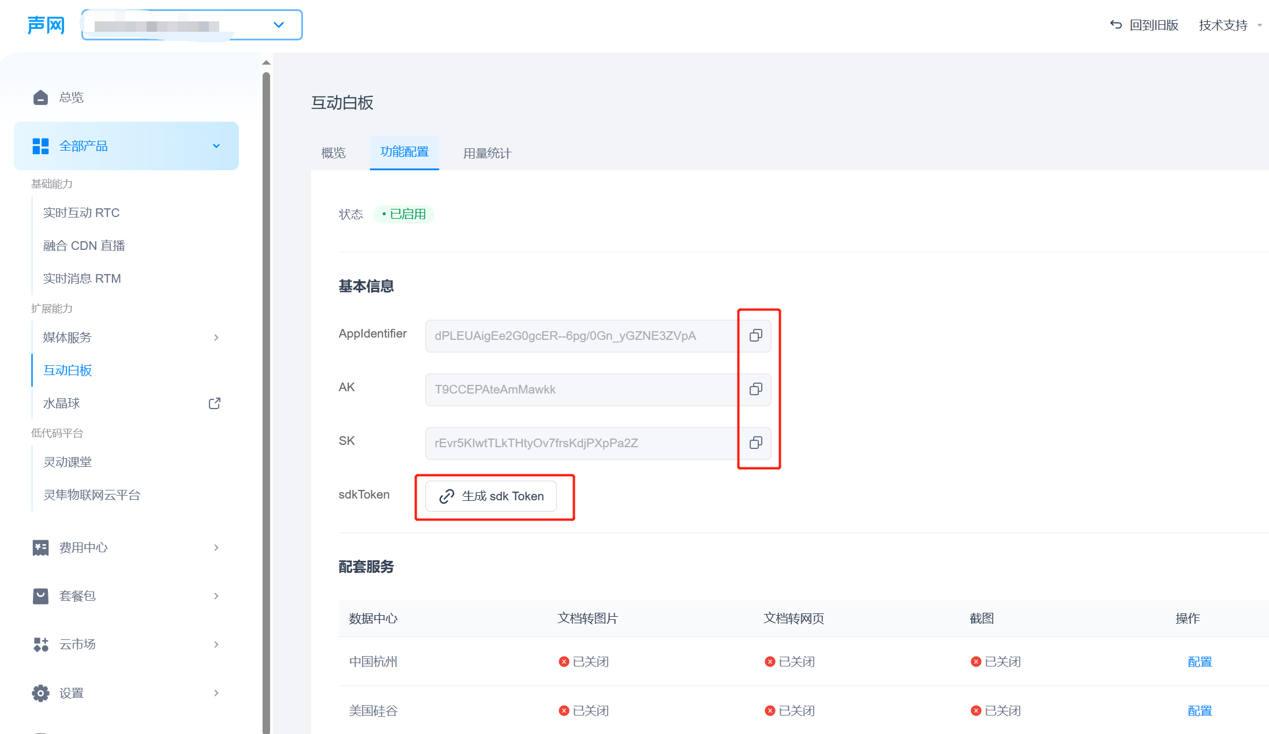
Task: Open 水晶球 sidebar item
Action: click(x=61, y=403)
